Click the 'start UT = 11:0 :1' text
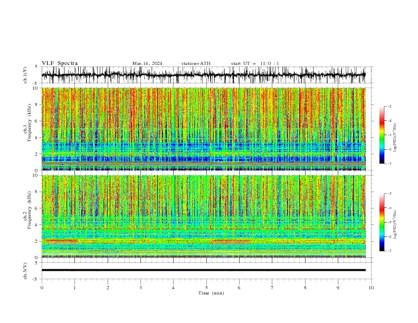This screenshot has width=418, height=323. 255,63
